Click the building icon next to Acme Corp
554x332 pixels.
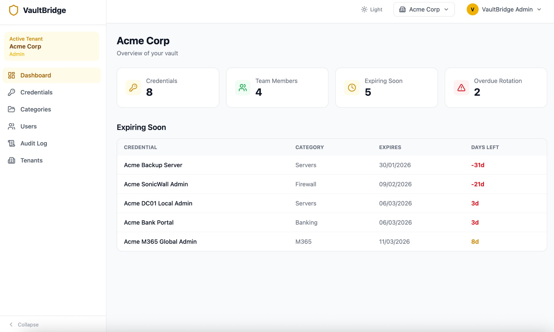point(403,9)
